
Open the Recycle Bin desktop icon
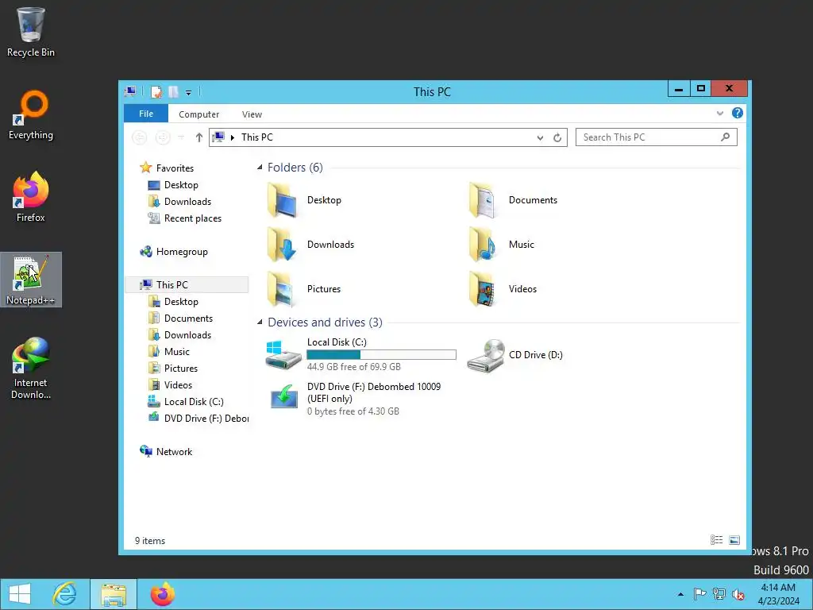31,32
